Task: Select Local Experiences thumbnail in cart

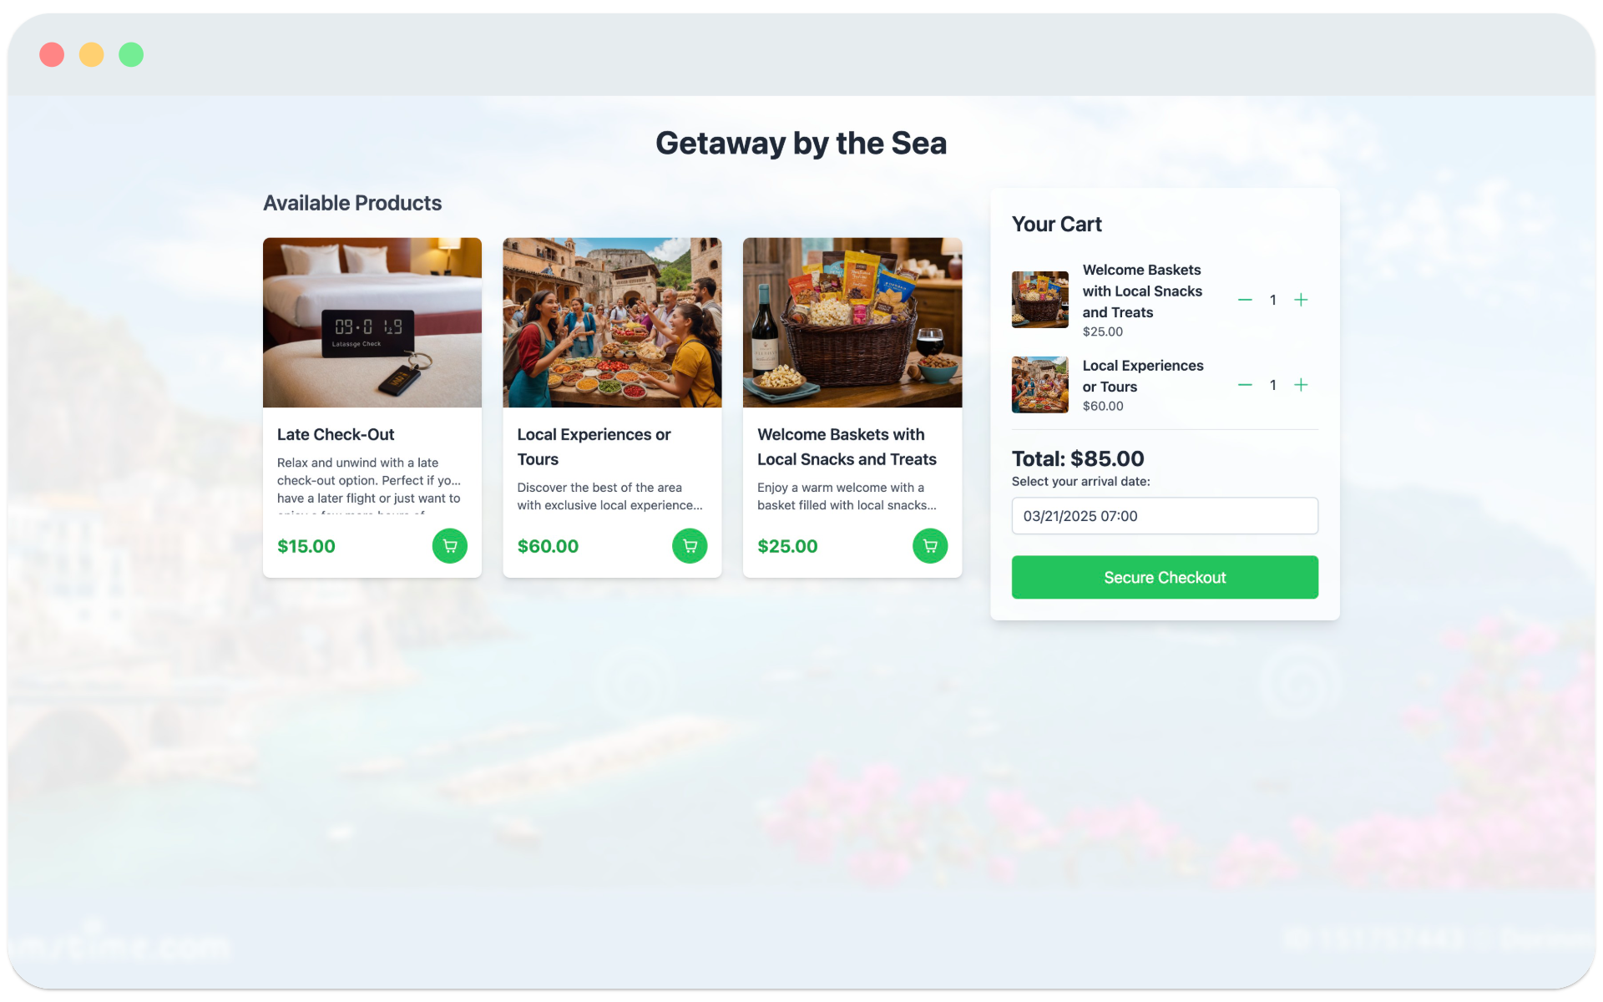Action: [1040, 385]
